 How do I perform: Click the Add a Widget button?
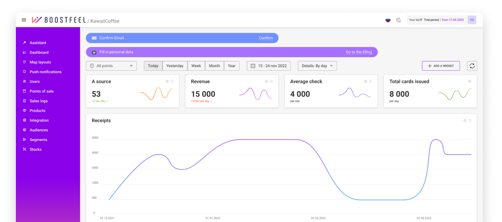click(x=441, y=66)
